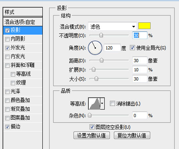Click the angle 120 input field
This screenshot has height=149, width=179.
[x=112, y=48]
